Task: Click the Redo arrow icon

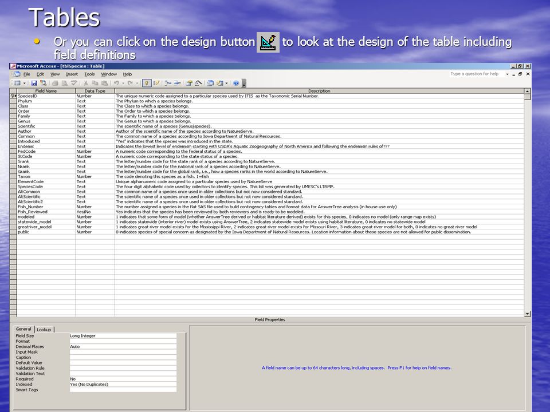Action: [130, 84]
